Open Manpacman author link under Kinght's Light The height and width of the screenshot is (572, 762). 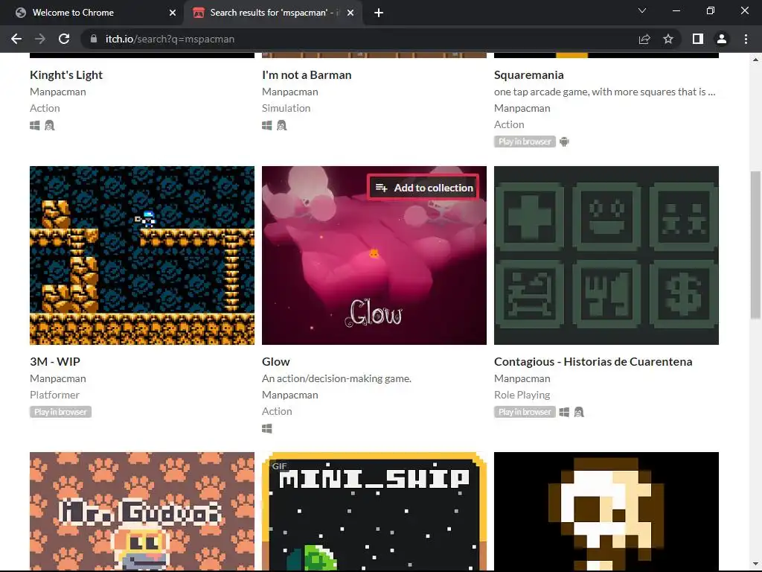coord(58,92)
